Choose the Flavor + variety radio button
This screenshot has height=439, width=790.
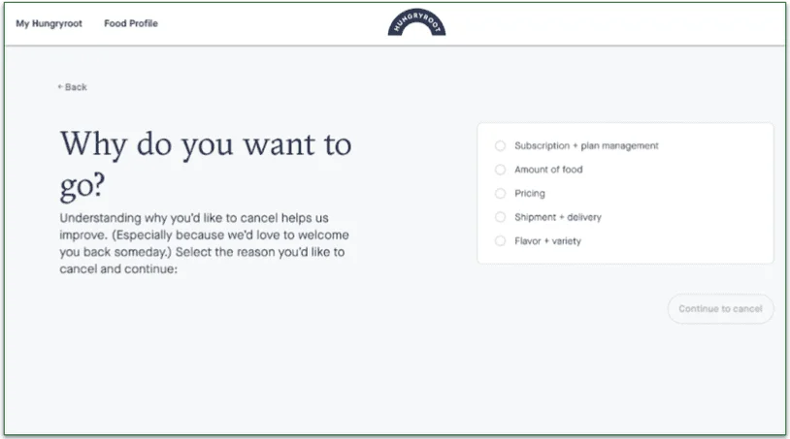click(501, 241)
